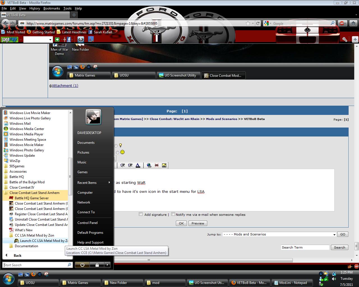Open the Tools menu in Firefox
This screenshot has width=359, height=287.
pyautogui.click(x=67, y=8)
